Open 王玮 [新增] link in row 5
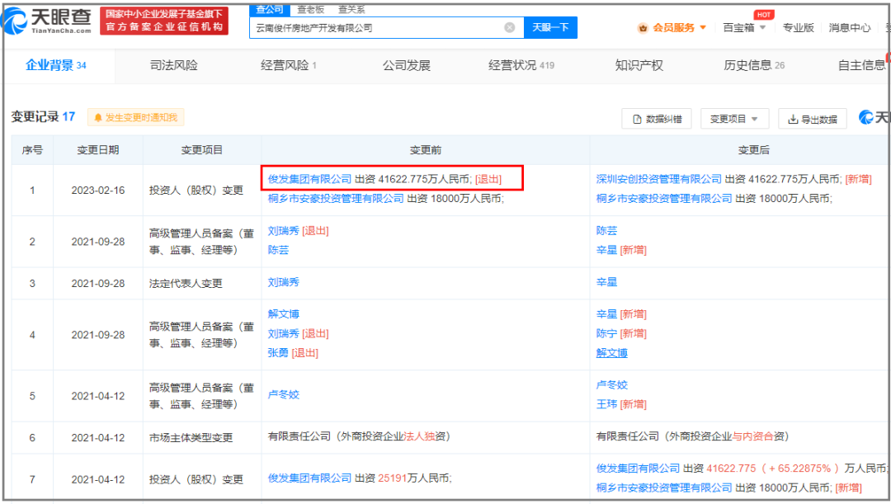 [621, 404]
